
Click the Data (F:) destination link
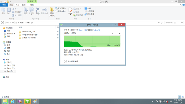pyautogui.click(x=96, y=30)
